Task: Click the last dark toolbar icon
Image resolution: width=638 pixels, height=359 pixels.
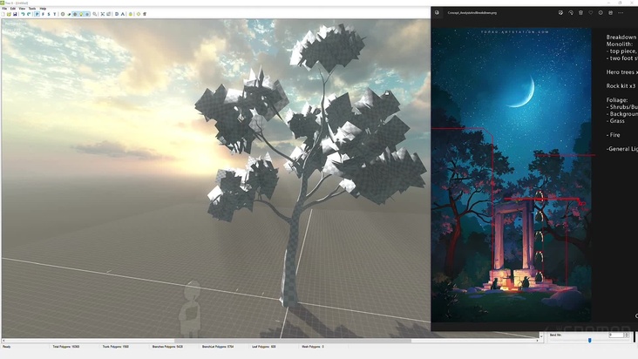Action: (145, 14)
